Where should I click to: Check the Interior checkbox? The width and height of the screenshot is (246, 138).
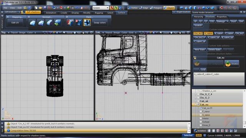click(x=201, y=118)
